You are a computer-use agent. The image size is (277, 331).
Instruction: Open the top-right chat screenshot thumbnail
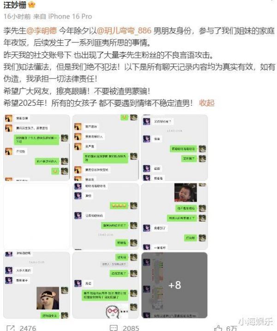pos(175,148)
